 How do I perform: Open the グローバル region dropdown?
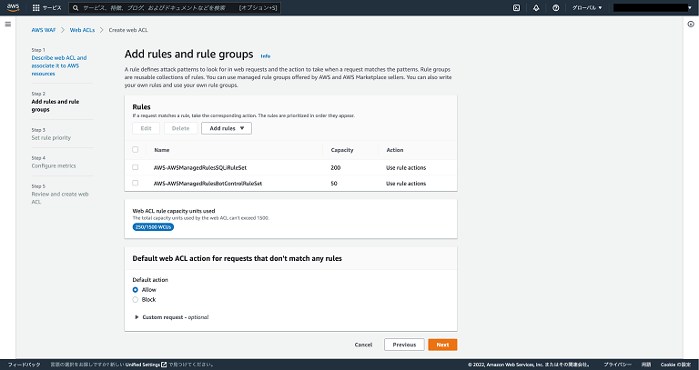pos(587,7)
